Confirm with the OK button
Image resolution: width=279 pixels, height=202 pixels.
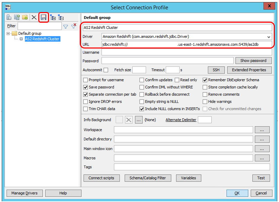(237, 193)
